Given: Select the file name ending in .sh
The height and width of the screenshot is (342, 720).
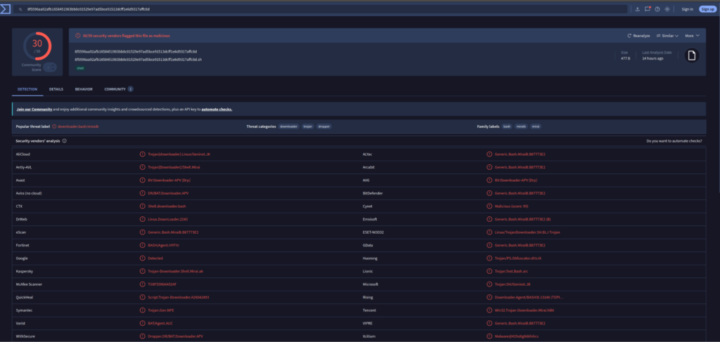Looking at the screenshot, I should (x=139, y=60).
